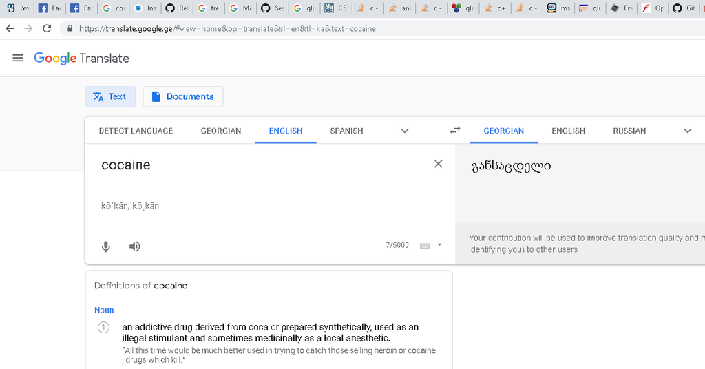
Task: Switch to the first Georgian-icon tab
Action: [x=18, y=8]
